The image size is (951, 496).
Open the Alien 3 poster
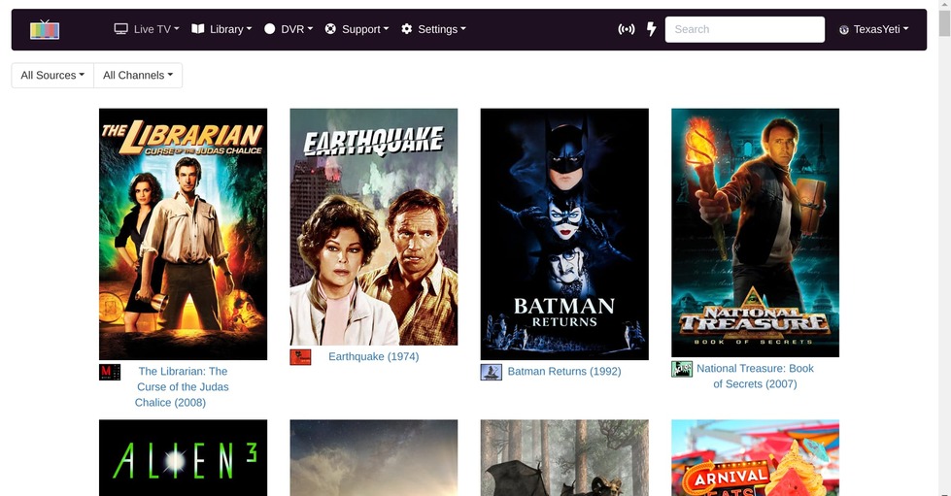(x=184, y=458)
